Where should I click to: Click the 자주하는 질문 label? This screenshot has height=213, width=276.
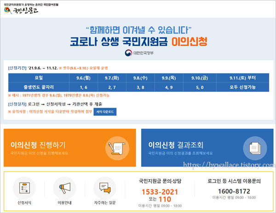tap(105, 203)
